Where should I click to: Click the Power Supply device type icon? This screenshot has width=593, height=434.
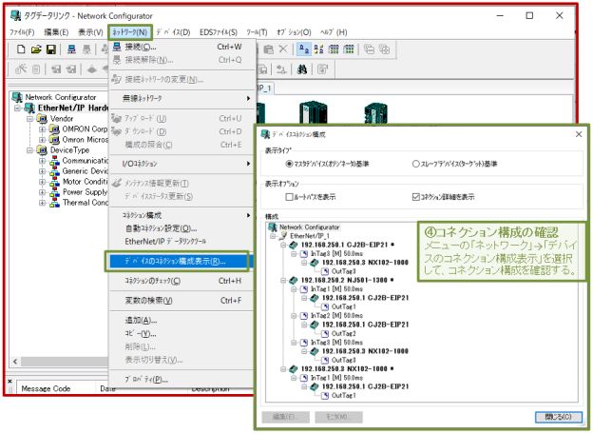pyautogui.click(x=54, y=192)
